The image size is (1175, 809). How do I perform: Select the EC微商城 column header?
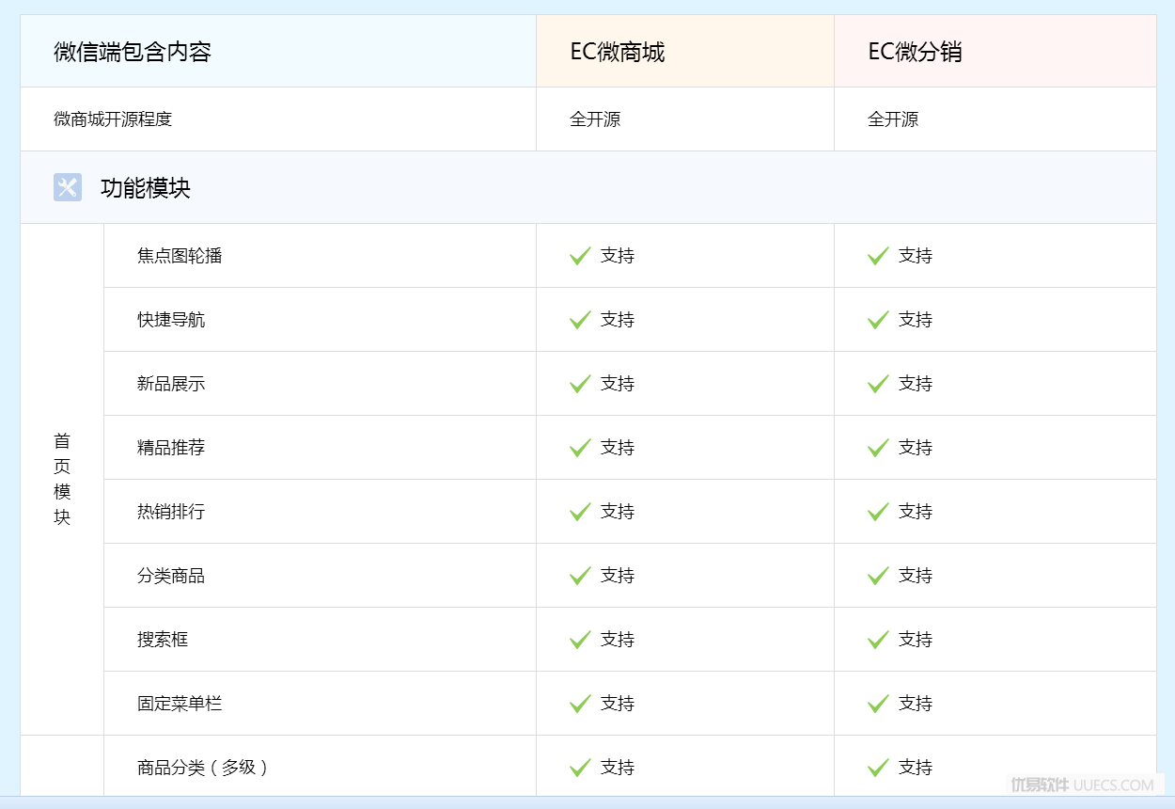(685, 51)
